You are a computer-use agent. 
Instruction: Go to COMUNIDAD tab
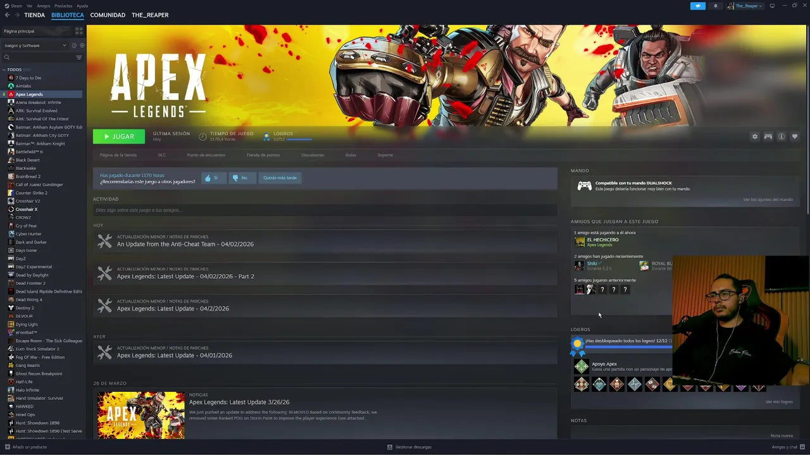coord(108,15)
